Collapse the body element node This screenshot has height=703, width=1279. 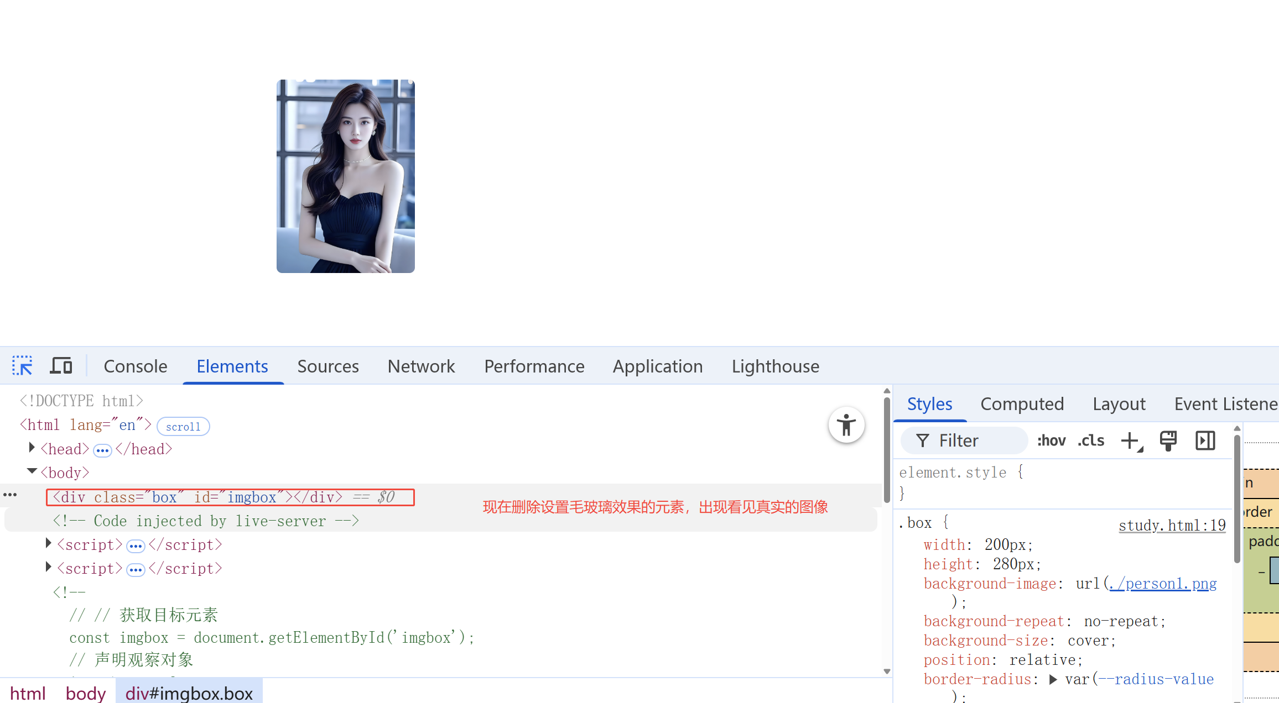point(32,471)
